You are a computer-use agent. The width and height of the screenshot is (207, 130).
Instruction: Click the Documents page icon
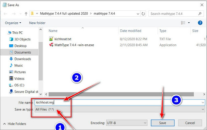pos(11,52)
